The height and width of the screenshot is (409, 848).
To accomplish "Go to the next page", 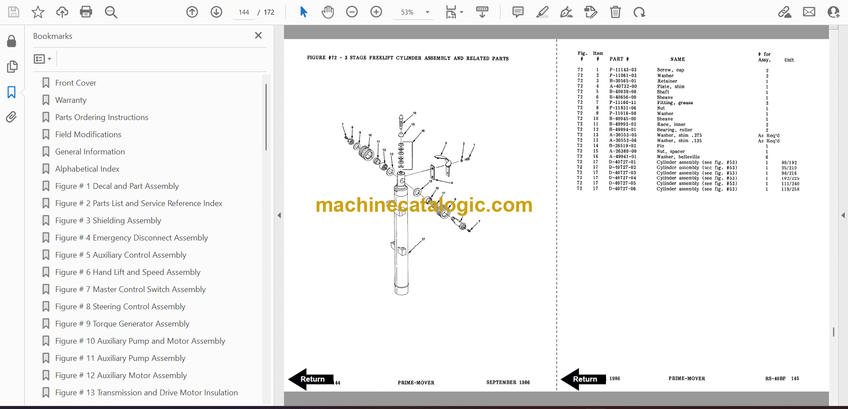I will (216, 12).
